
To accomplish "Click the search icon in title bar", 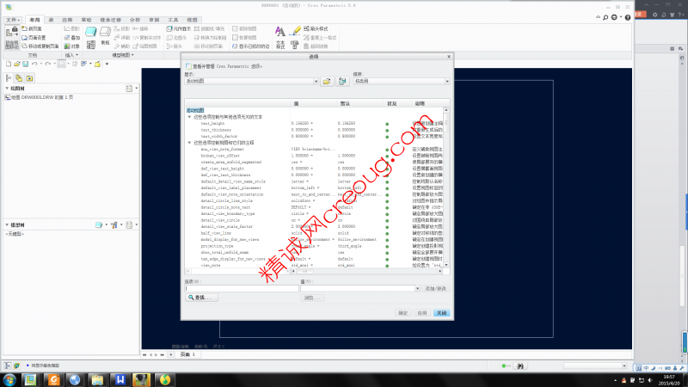I will 605,17.
